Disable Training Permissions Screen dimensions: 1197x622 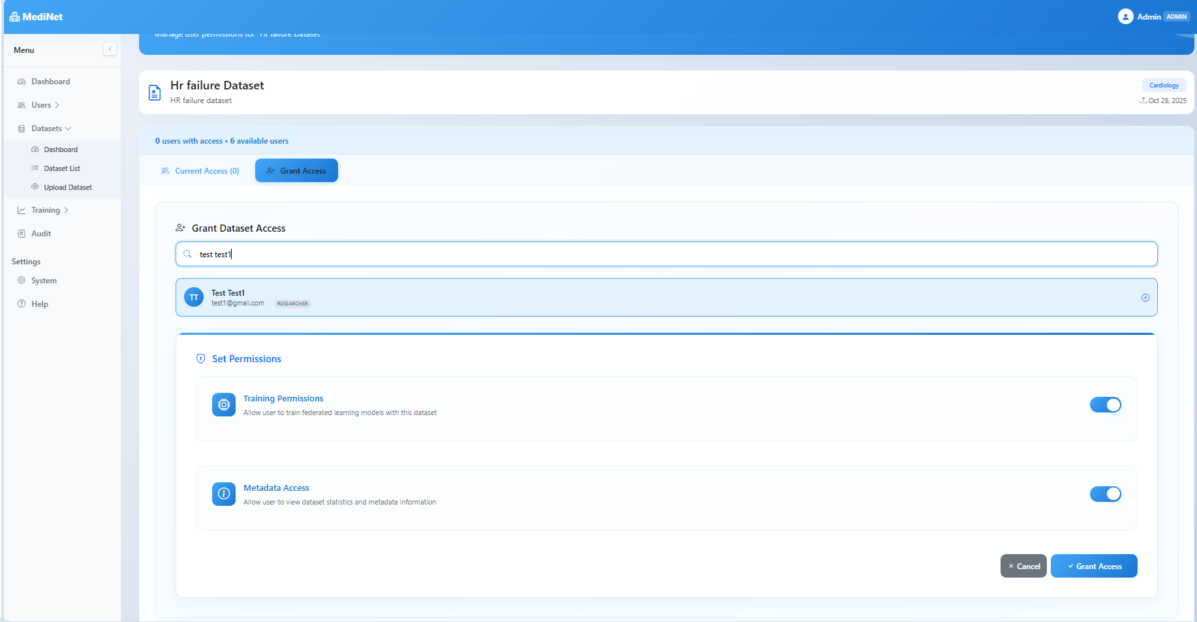tap(1106, 405)
